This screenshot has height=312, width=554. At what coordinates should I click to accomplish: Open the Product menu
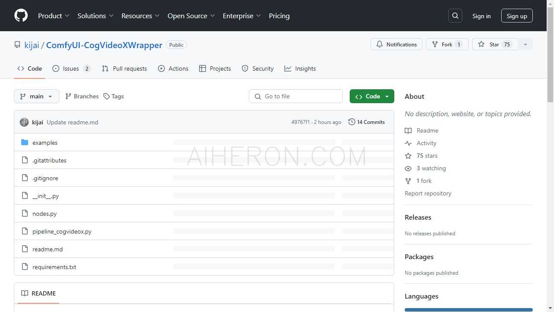pos(54,16)
